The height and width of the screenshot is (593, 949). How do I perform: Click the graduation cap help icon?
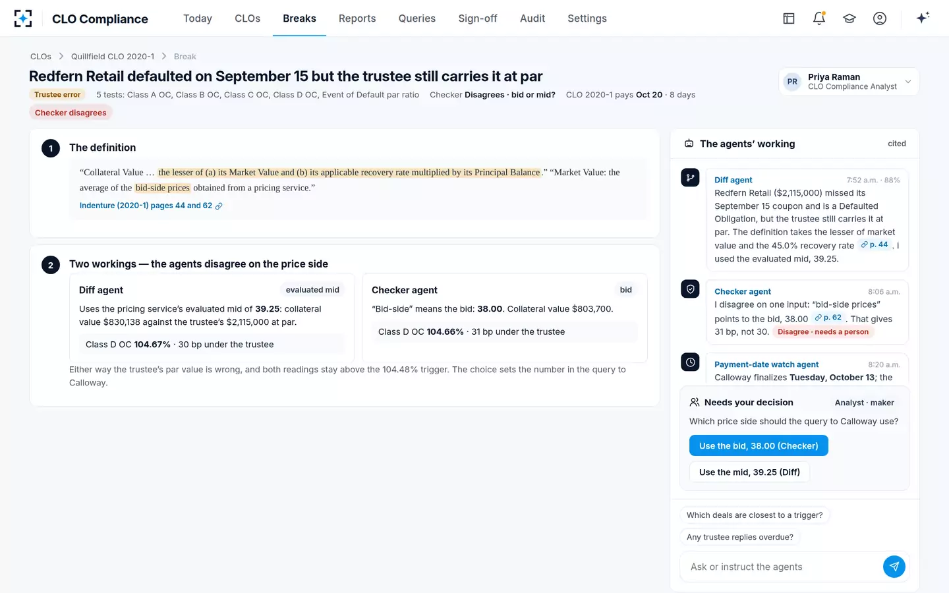click(x=849, y=18)
